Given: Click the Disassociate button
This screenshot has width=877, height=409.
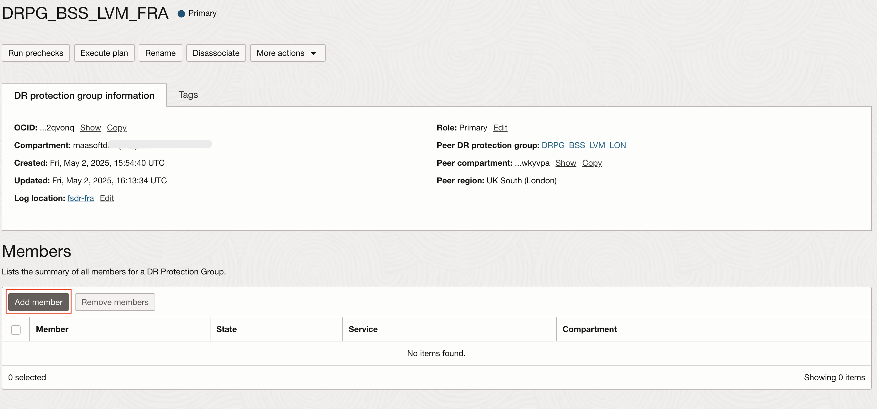Looking at the screenshot, I should 216,53.
